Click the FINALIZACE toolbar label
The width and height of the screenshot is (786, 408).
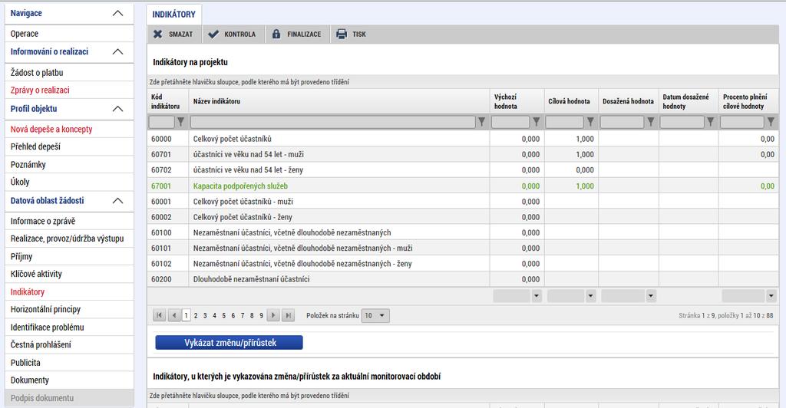click(304, 35)
